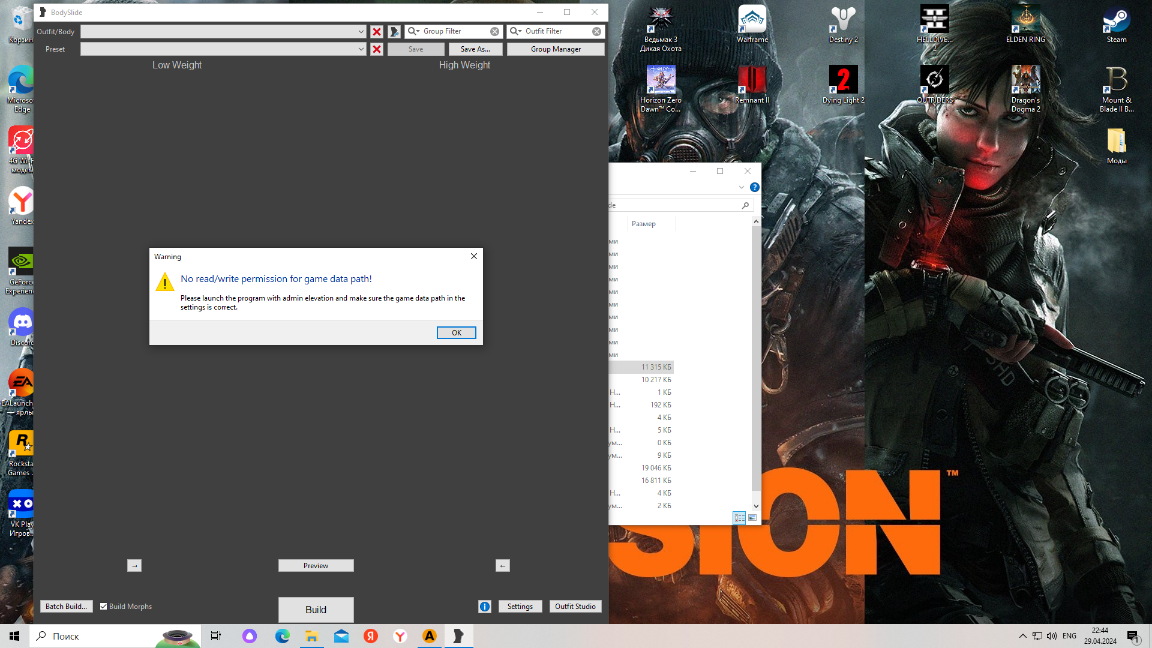This screenshot has height=648, width=1152.
Task: Open Group Manager
Action: pyautogui.click(x=556, y=49)
